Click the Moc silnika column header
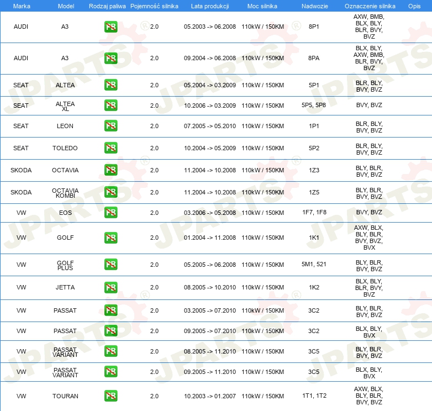Screen dimensions: 432x411 (x=262, y=6)
